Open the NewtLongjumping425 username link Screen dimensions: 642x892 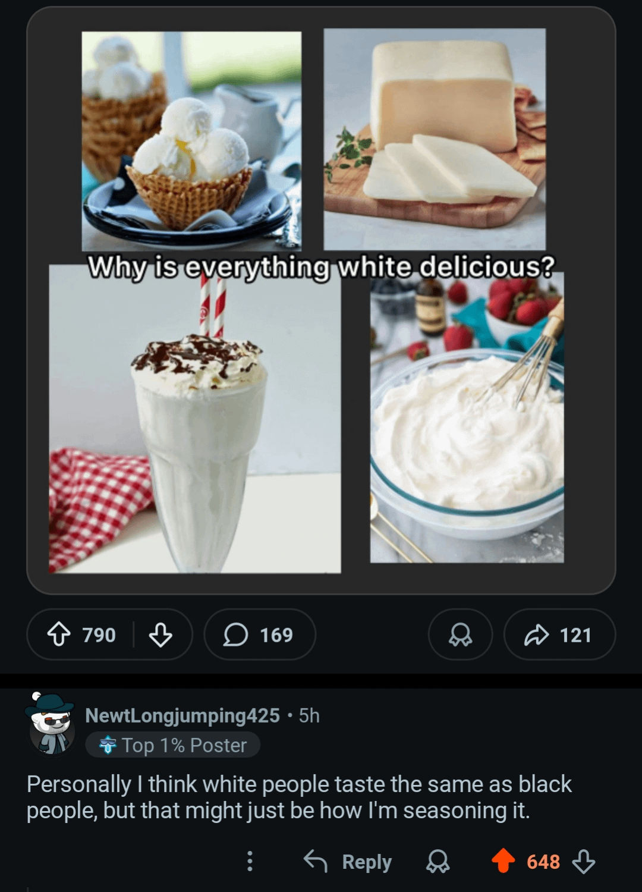(x=182, y=715)
